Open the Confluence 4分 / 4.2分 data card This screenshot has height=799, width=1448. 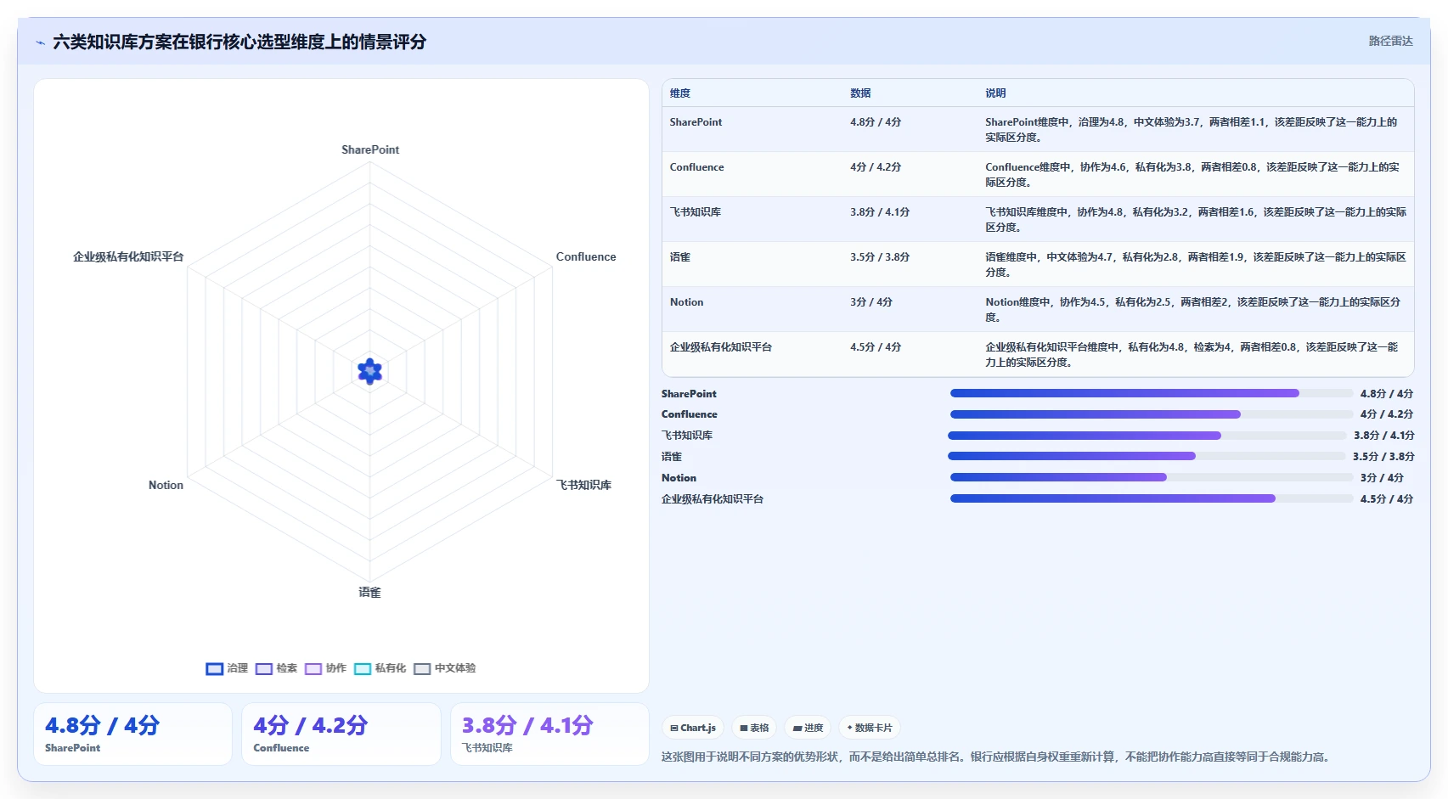pos(341,734)
